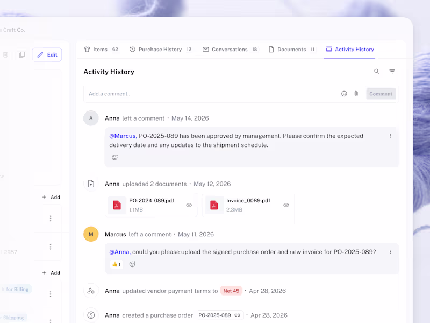Image resolution: width=430 pixels, height=323 pixels.
Task: Open options menu on Anna's comment
Action: pos(391,136)
